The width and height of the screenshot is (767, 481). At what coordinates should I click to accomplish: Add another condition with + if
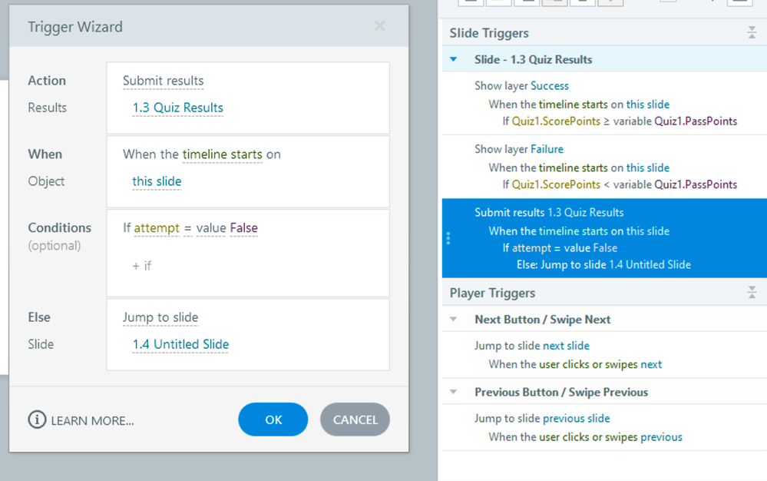142,266
